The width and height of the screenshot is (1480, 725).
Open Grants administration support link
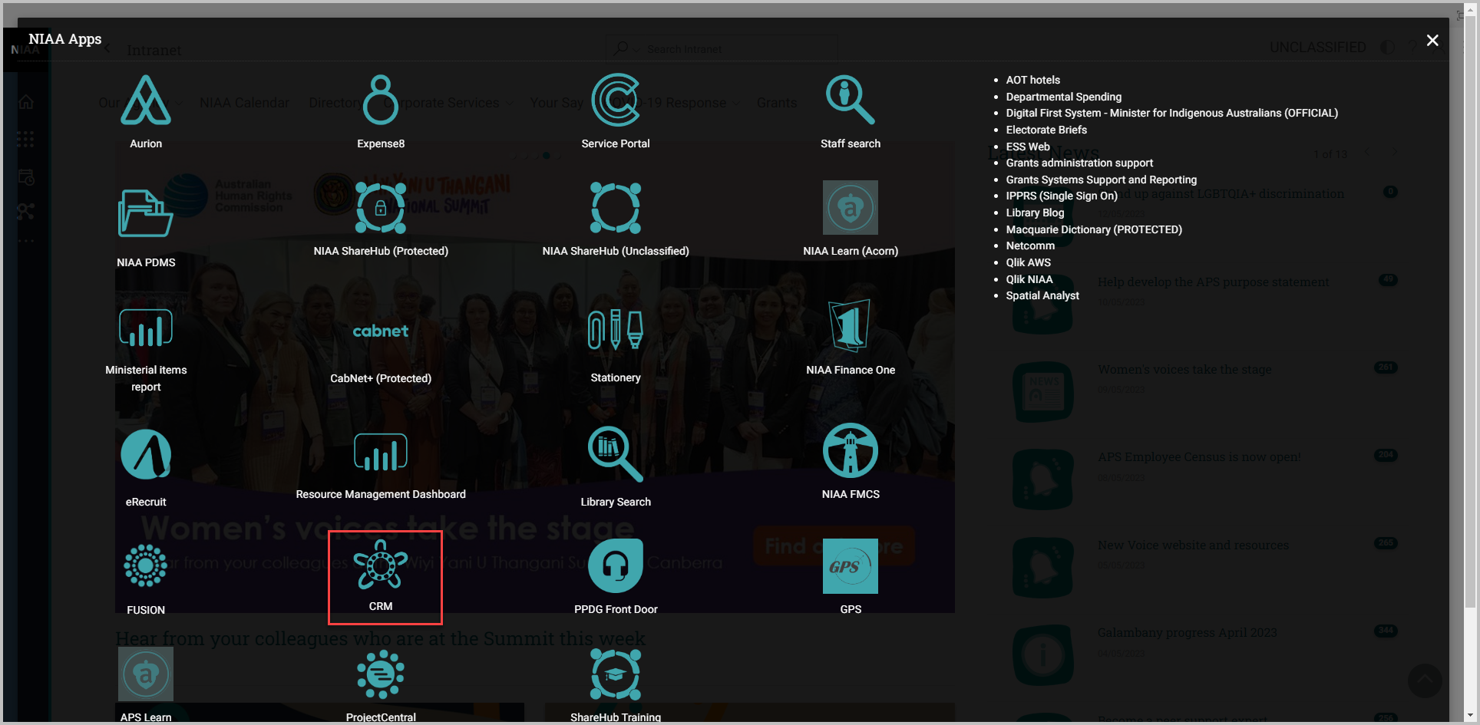pos(1079,163)
